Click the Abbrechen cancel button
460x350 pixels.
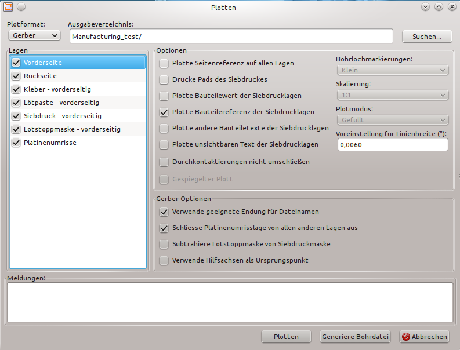tap(424, 337)
